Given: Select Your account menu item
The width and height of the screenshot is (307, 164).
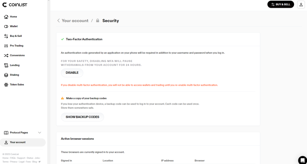Looking at the screenshot, I should (17, 142).
